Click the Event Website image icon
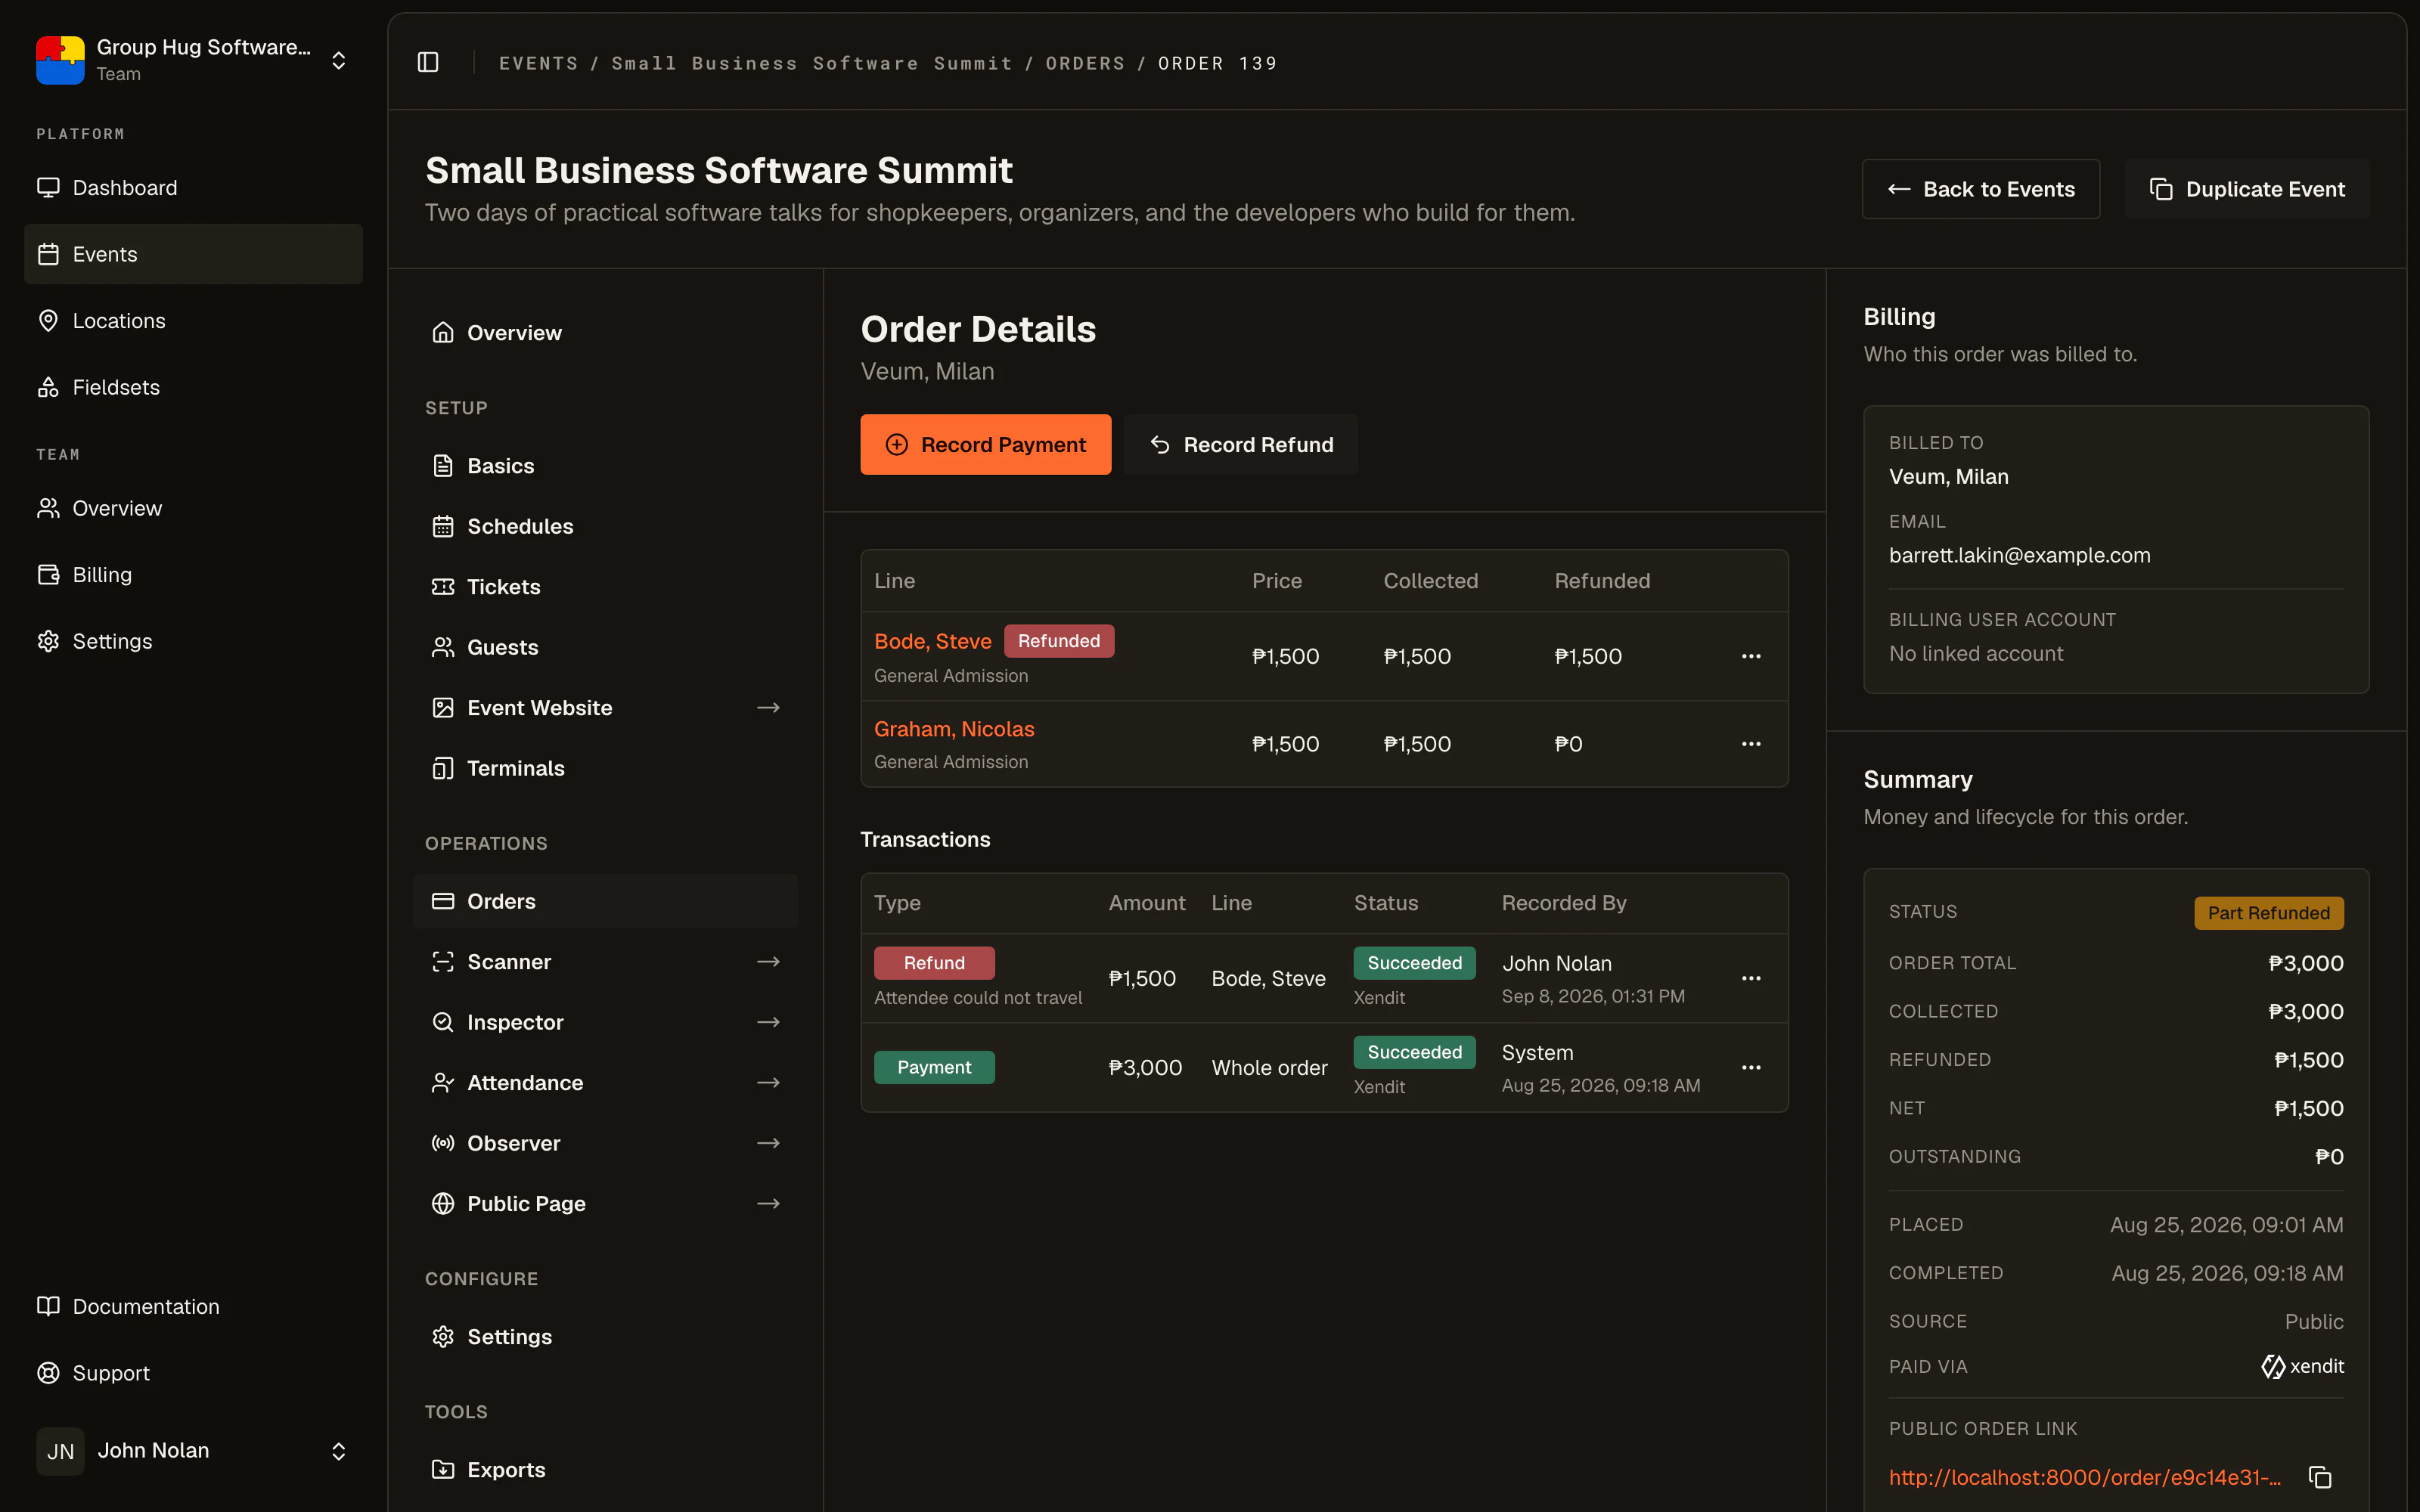Viewport: 2420px width, 1512px height. click(x=443, y=708)
